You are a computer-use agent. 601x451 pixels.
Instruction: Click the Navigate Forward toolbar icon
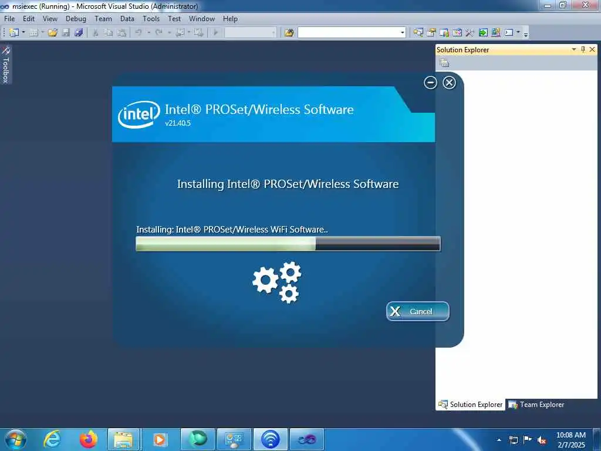tap(198, 33)
